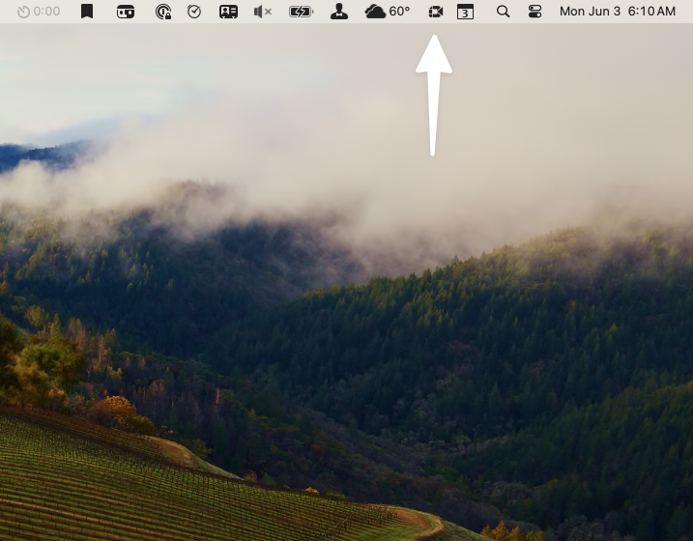The image size is (693, 541).
Task: Click the 0:00 timer in menu bar
Action: (39, 12)
